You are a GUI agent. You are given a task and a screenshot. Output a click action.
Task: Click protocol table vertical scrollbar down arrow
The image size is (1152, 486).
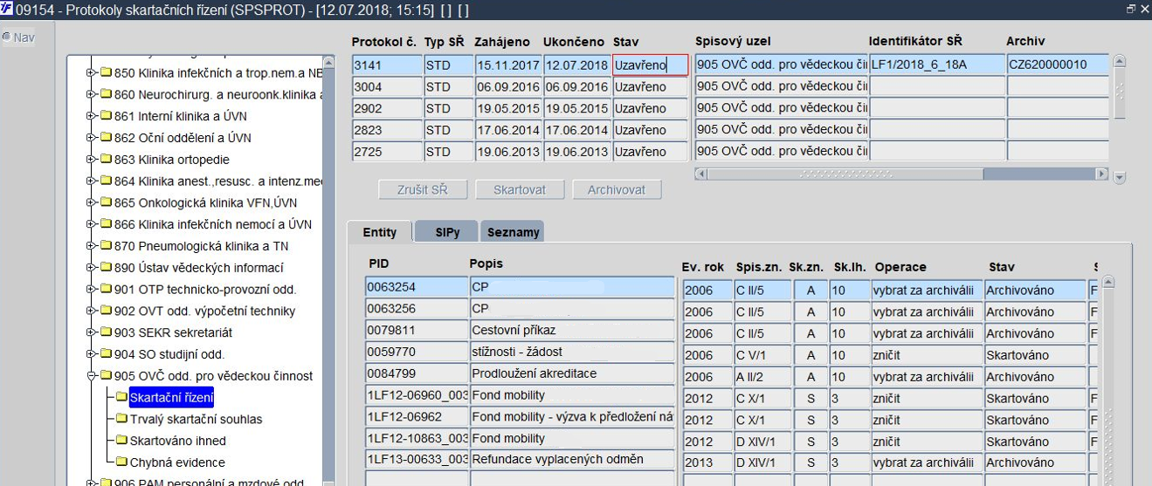tap(1120, 177)
